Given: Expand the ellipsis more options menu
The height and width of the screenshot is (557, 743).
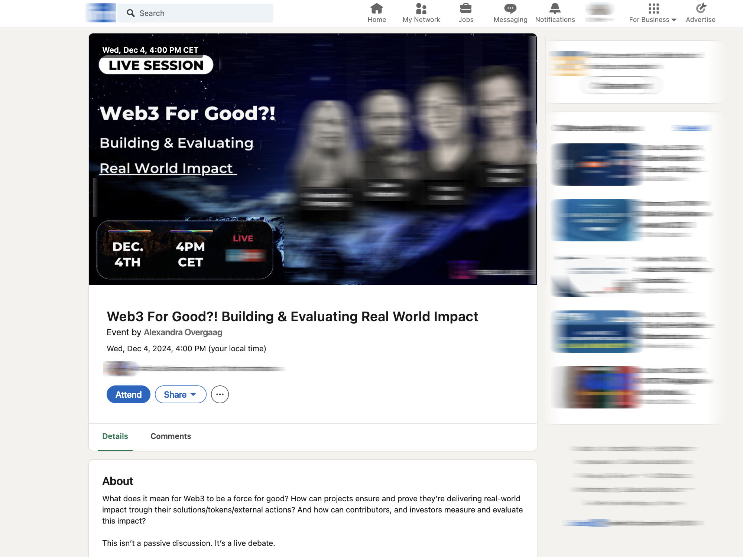Looking at the screenshot, I should pos(220,394).
